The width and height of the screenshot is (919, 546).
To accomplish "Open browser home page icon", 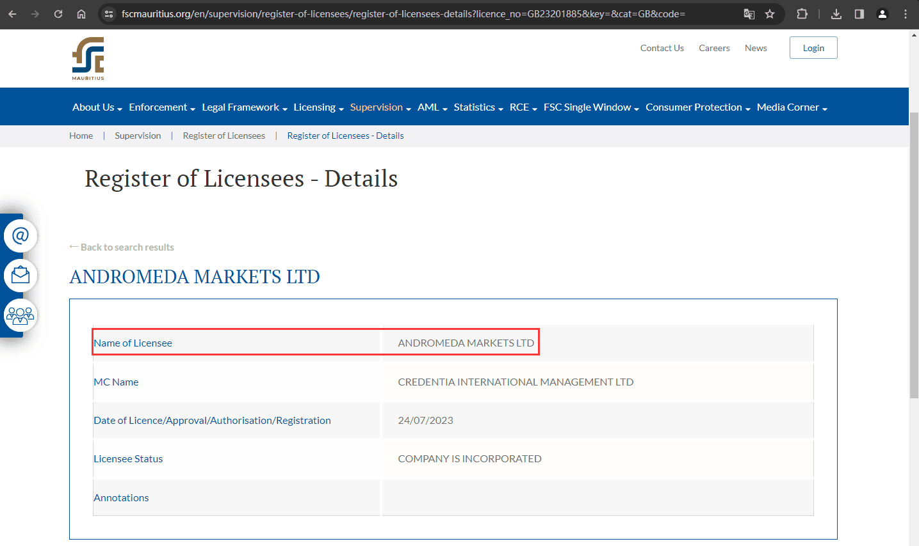I will (81, 13).
